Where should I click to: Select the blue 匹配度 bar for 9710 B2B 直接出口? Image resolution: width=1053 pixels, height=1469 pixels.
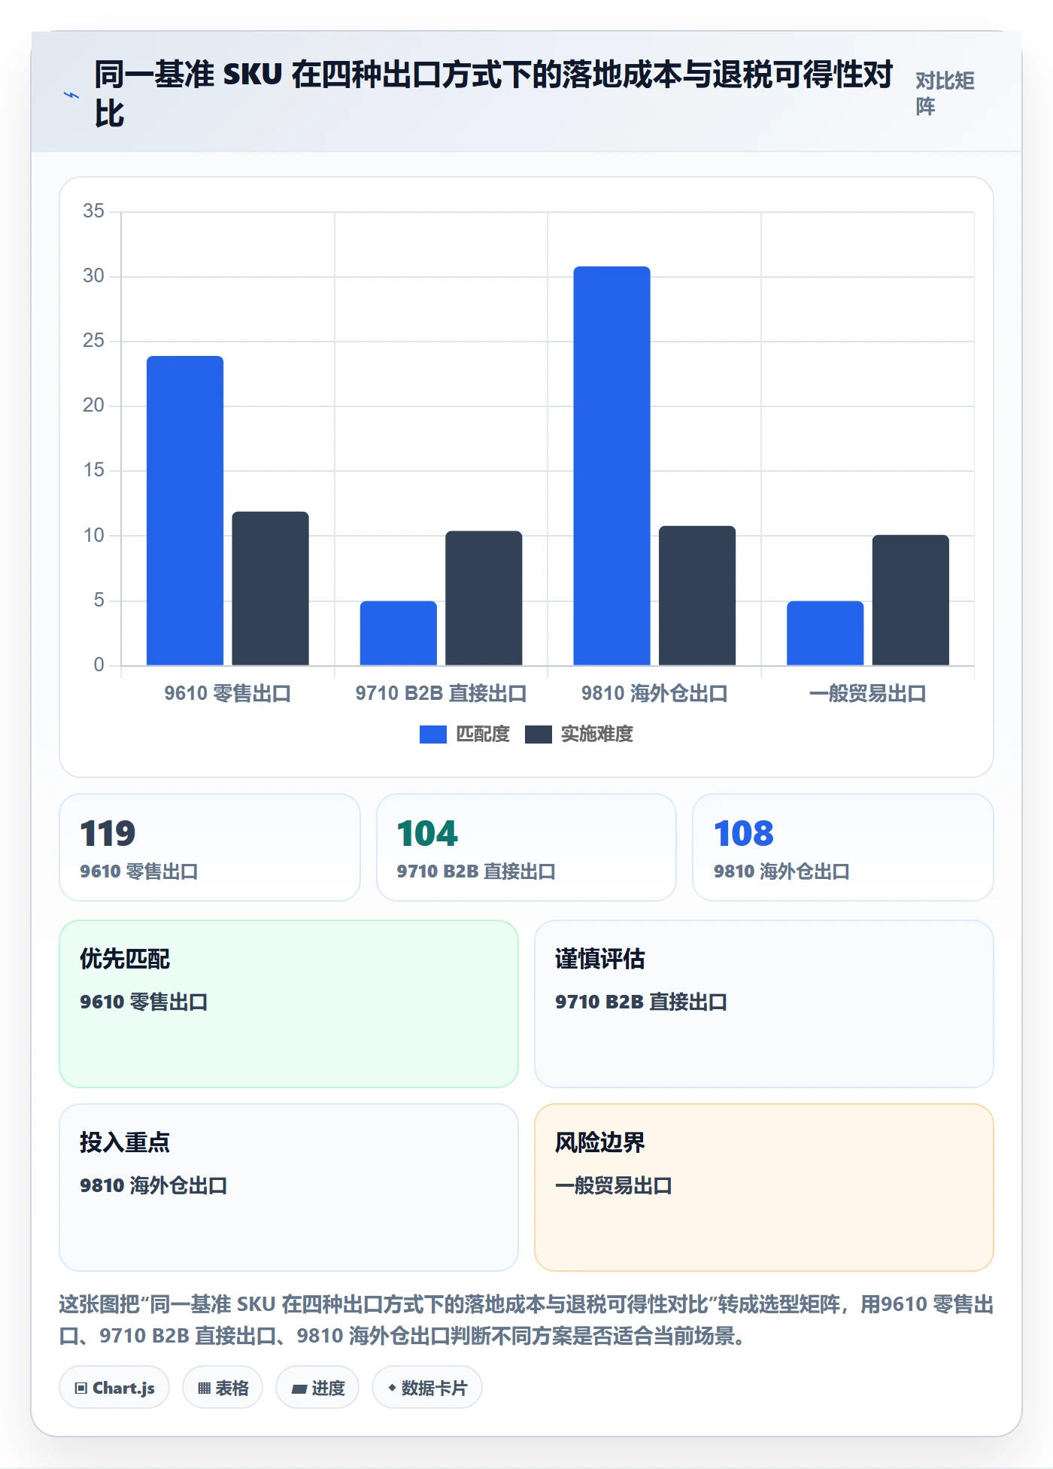click(398, 633)
